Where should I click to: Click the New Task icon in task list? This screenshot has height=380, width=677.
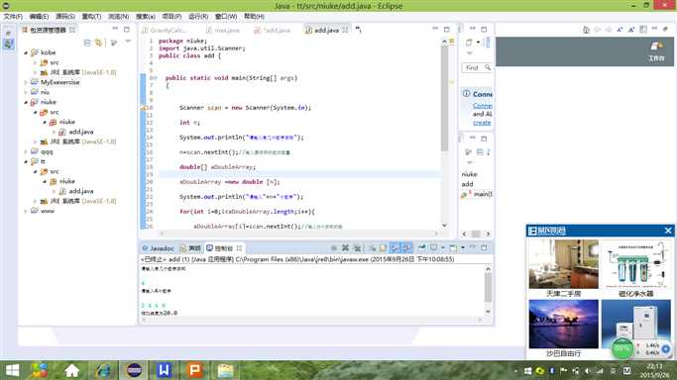(469, 43)
